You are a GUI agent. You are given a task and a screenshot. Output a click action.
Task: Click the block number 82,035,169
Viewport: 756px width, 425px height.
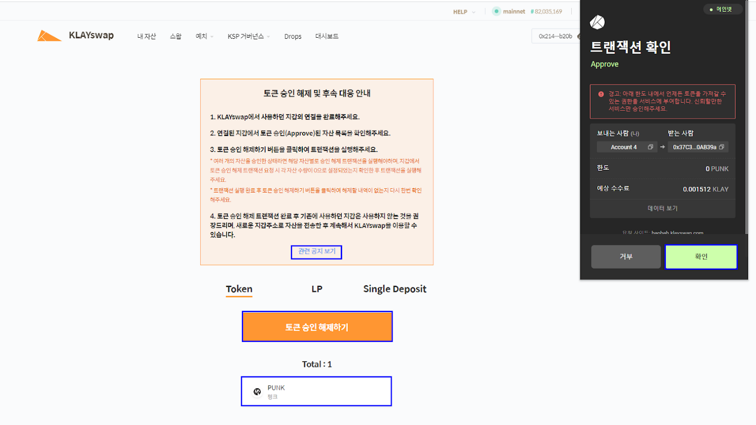[546, 11]
